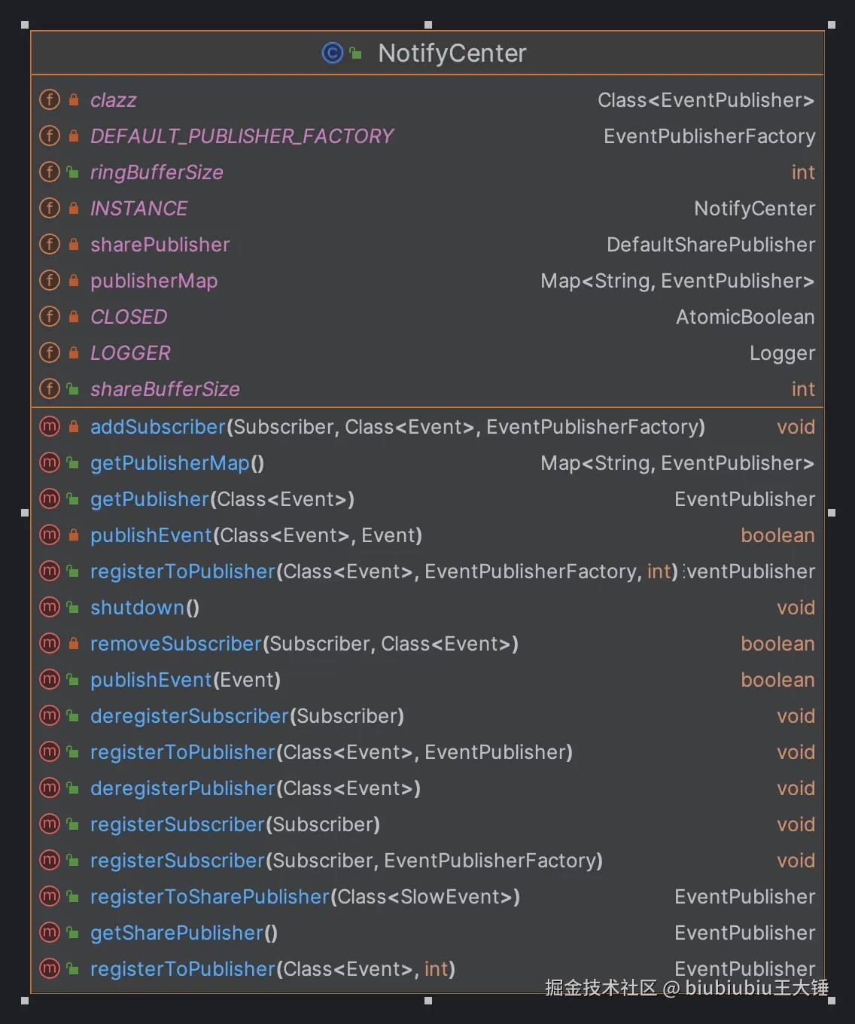This screenshot has width=855, height=1024.
Task: Click the lock icon next to publisherMap
Action: click(x=74, y=281)
